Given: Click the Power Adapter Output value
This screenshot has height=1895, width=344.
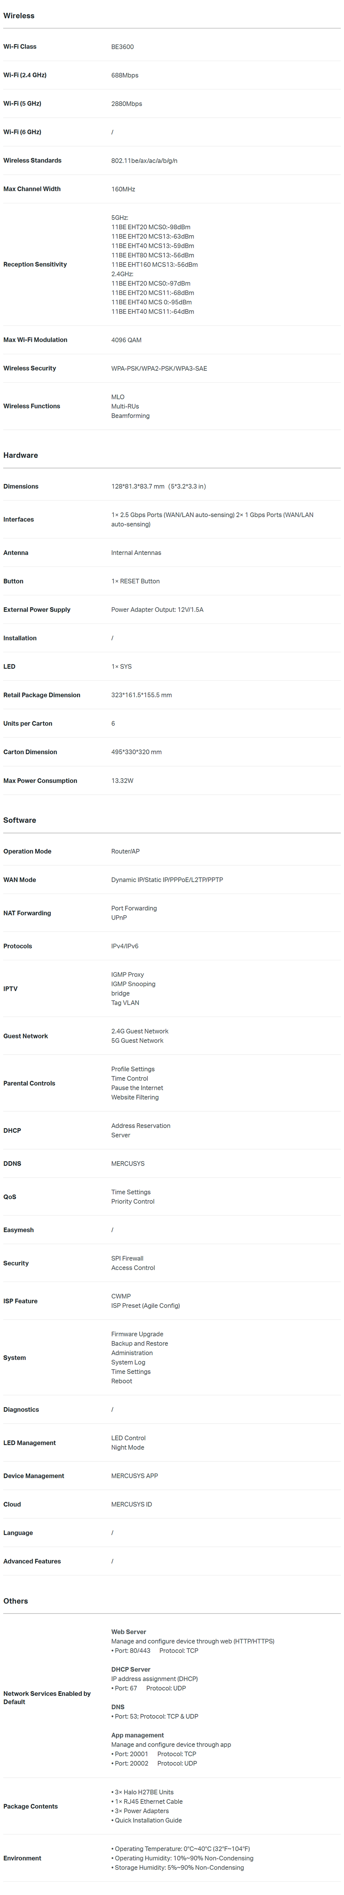Looking at the screenshot, I should click(157, 610).
